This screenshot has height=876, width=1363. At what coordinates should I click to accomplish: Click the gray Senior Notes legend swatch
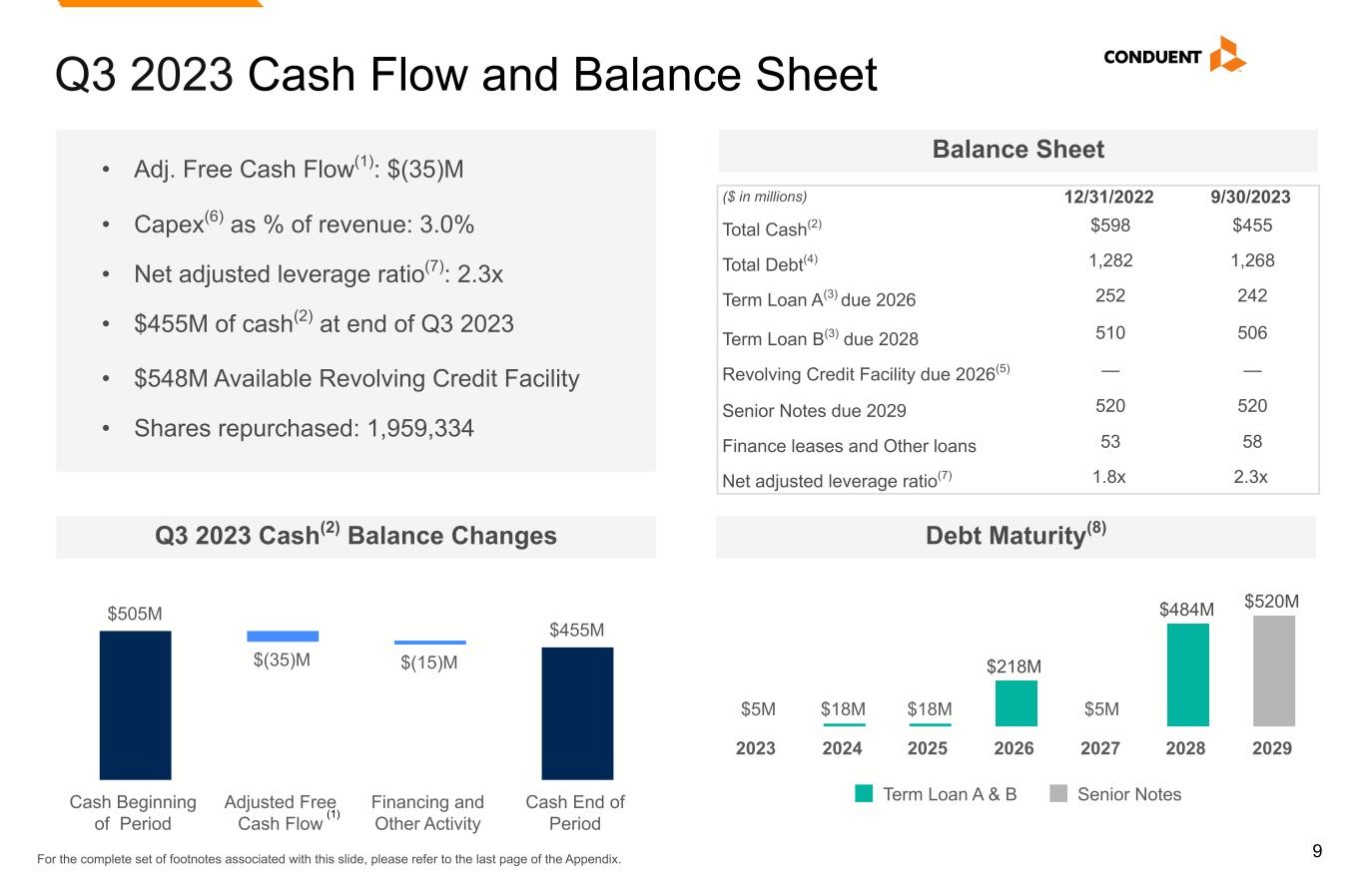(x=1058, y=794)
